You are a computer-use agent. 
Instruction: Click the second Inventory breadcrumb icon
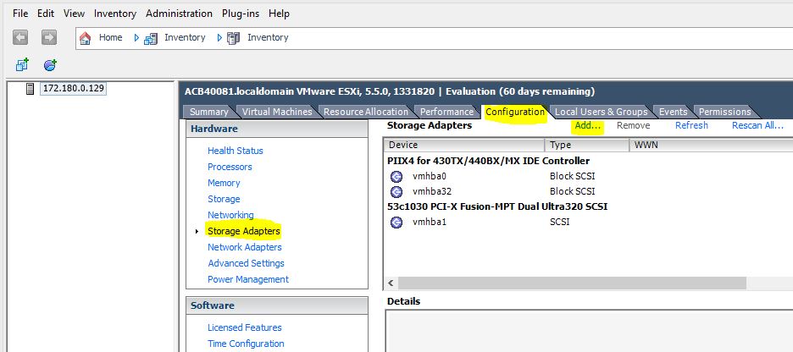pyautogui.click(x=233, y=38)
